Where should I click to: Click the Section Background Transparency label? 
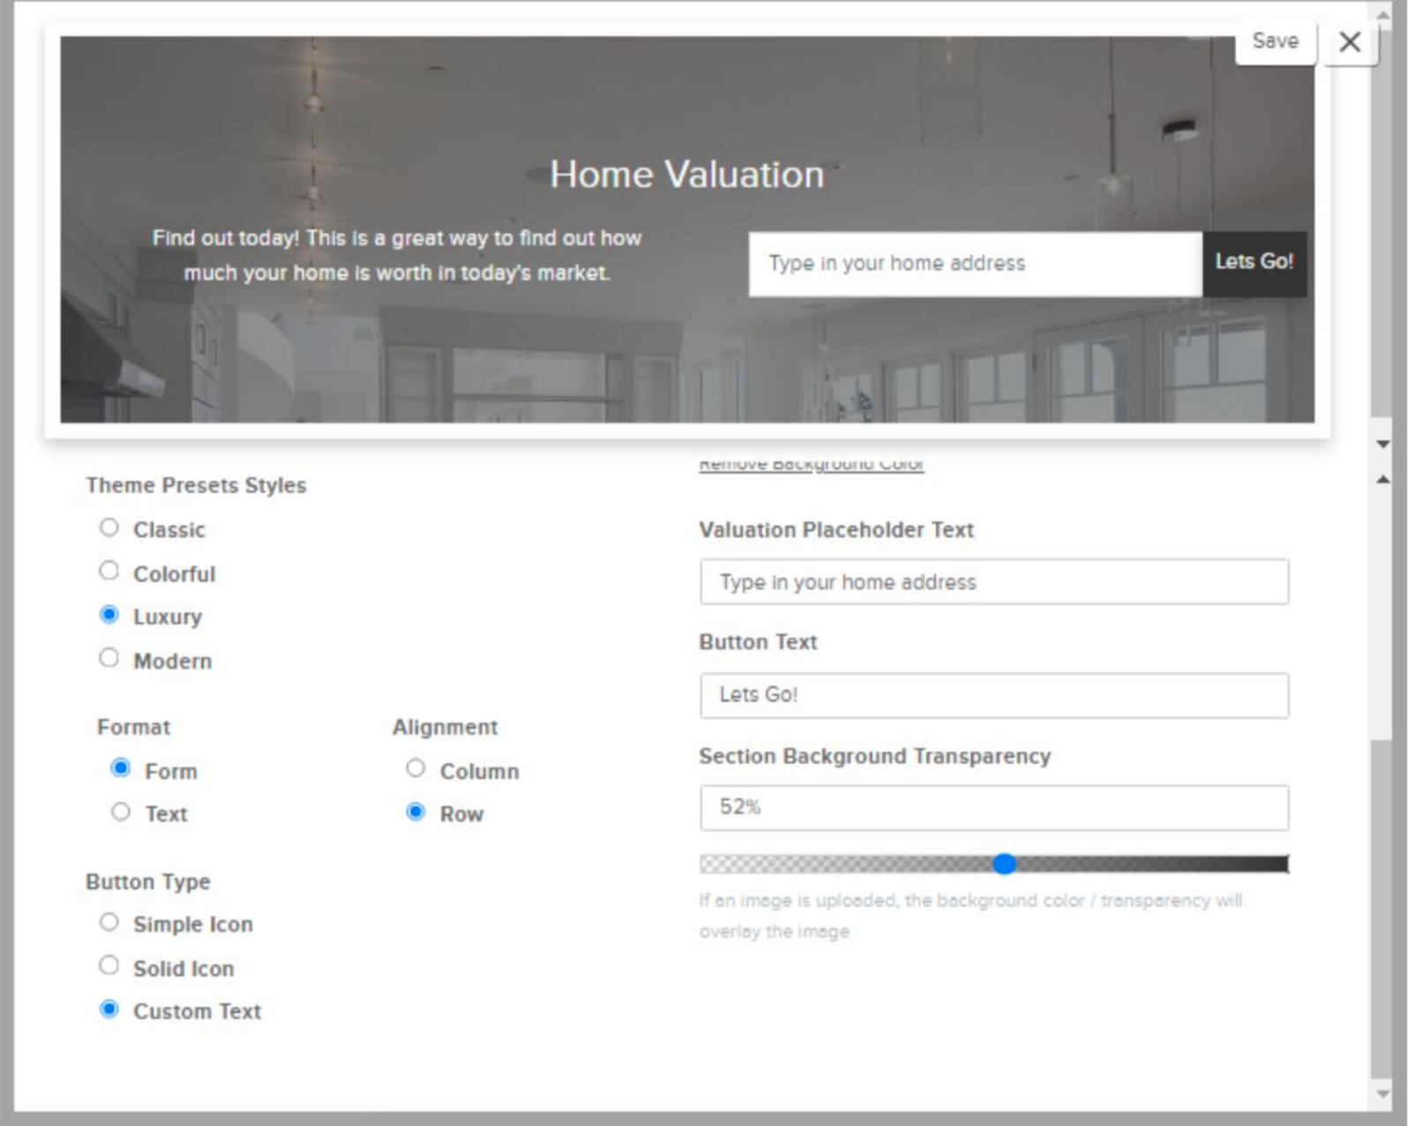874,756
